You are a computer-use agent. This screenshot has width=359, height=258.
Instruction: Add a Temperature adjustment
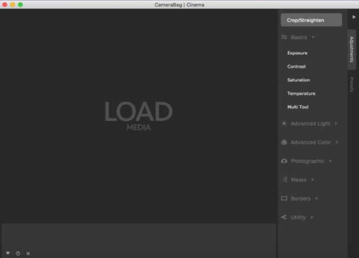tap(302, 94)
